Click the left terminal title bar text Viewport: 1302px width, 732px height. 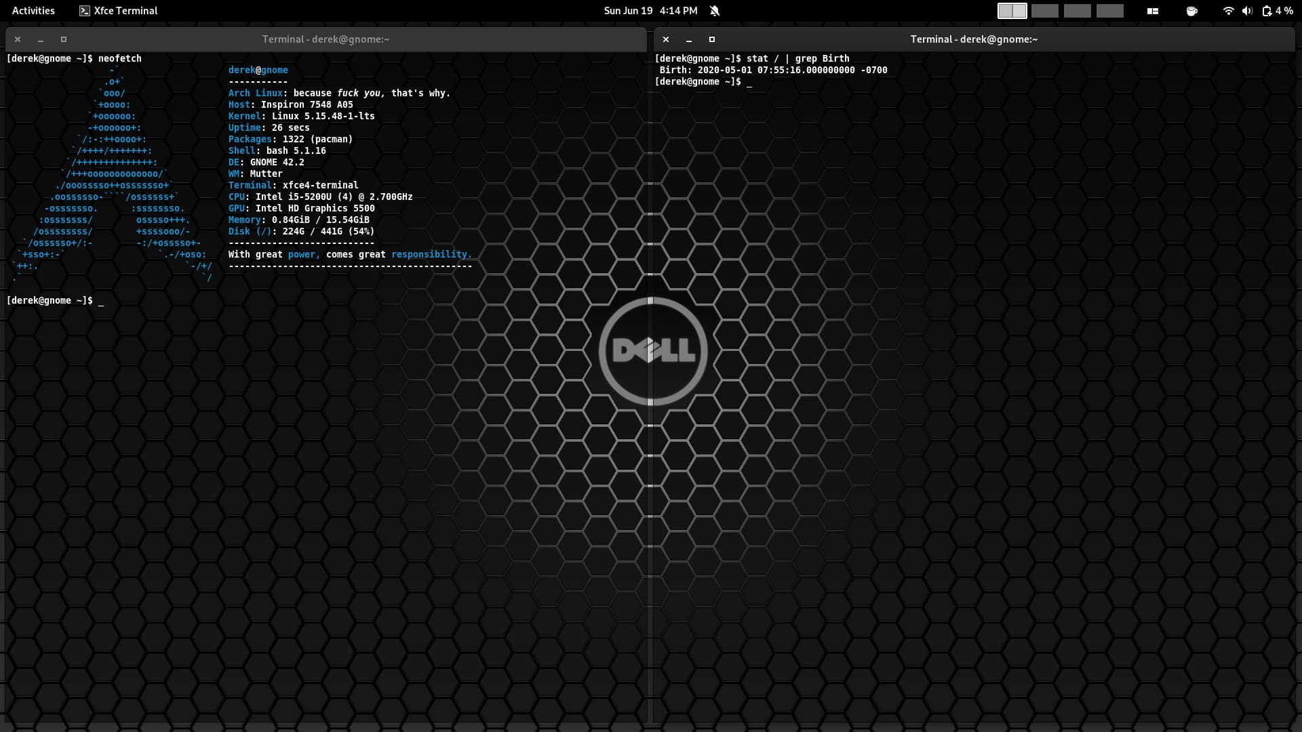click(x=325, y=39)
